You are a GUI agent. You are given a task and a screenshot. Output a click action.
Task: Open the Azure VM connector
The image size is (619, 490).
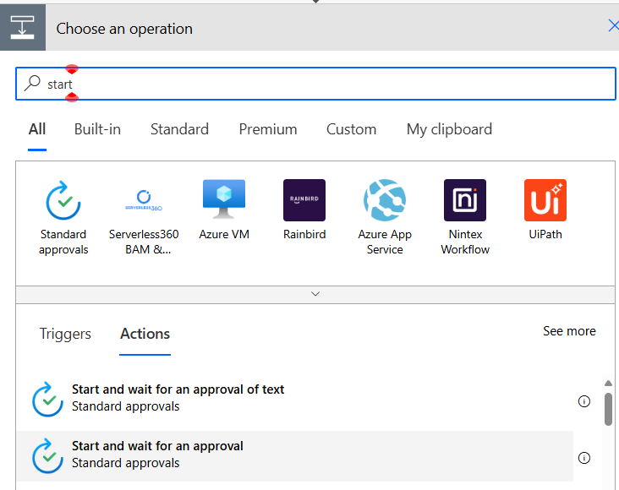[x=224, y=200]
